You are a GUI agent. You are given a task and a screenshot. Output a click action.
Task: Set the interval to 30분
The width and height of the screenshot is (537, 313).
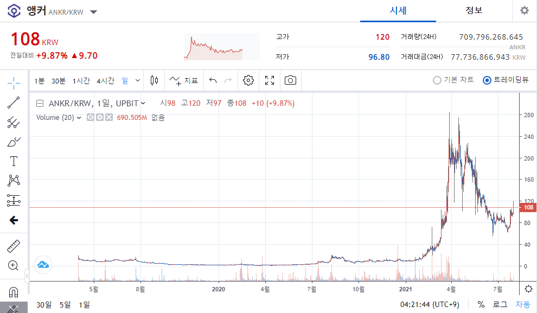pyautogui.click(x=58, y=81)
